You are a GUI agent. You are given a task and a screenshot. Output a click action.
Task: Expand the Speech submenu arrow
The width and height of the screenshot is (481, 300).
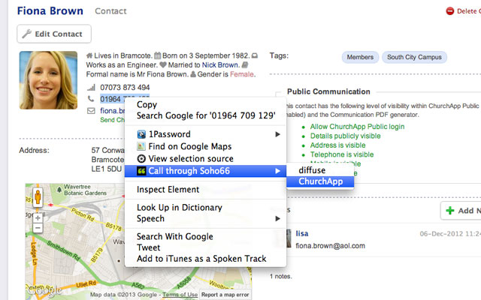click(278, 219)
